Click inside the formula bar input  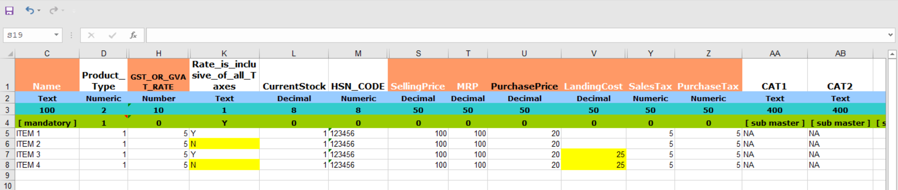click(x=515, y=35)
